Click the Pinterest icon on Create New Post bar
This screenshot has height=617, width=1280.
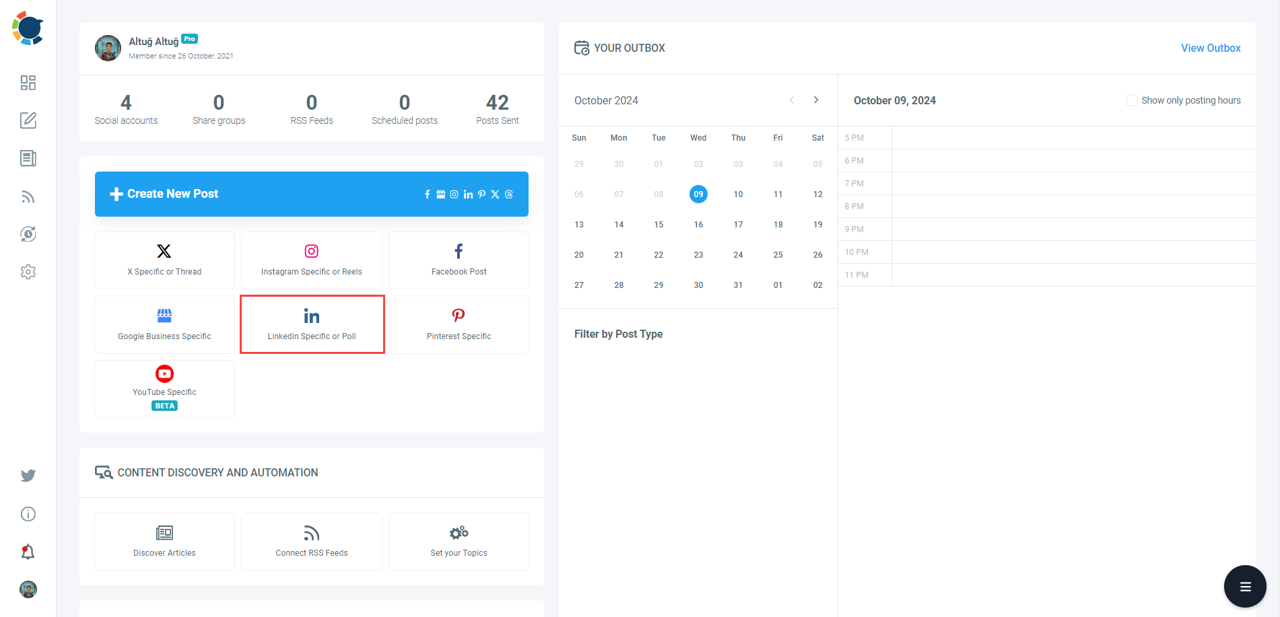pos(481,194)
